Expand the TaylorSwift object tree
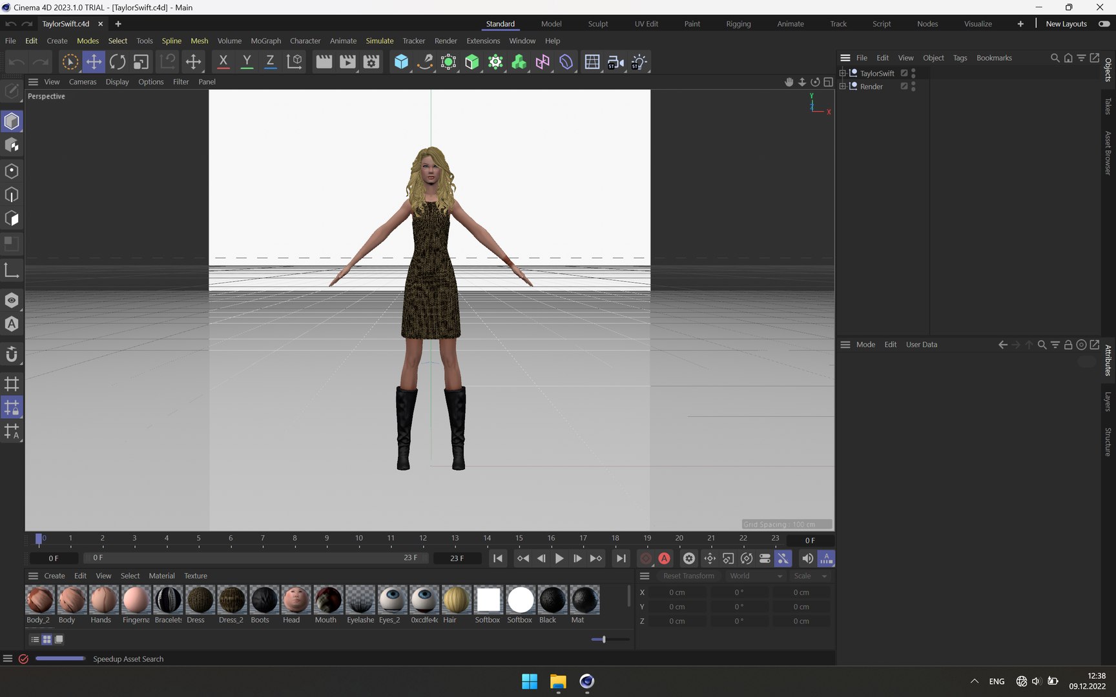Screen dimensions: 1116x697 tap(842, 73)
